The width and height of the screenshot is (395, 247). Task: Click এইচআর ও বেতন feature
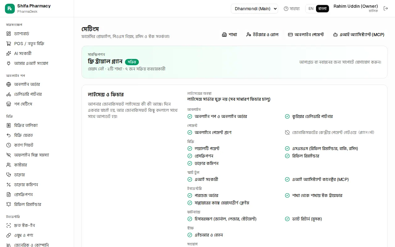(x=205, y=235)
